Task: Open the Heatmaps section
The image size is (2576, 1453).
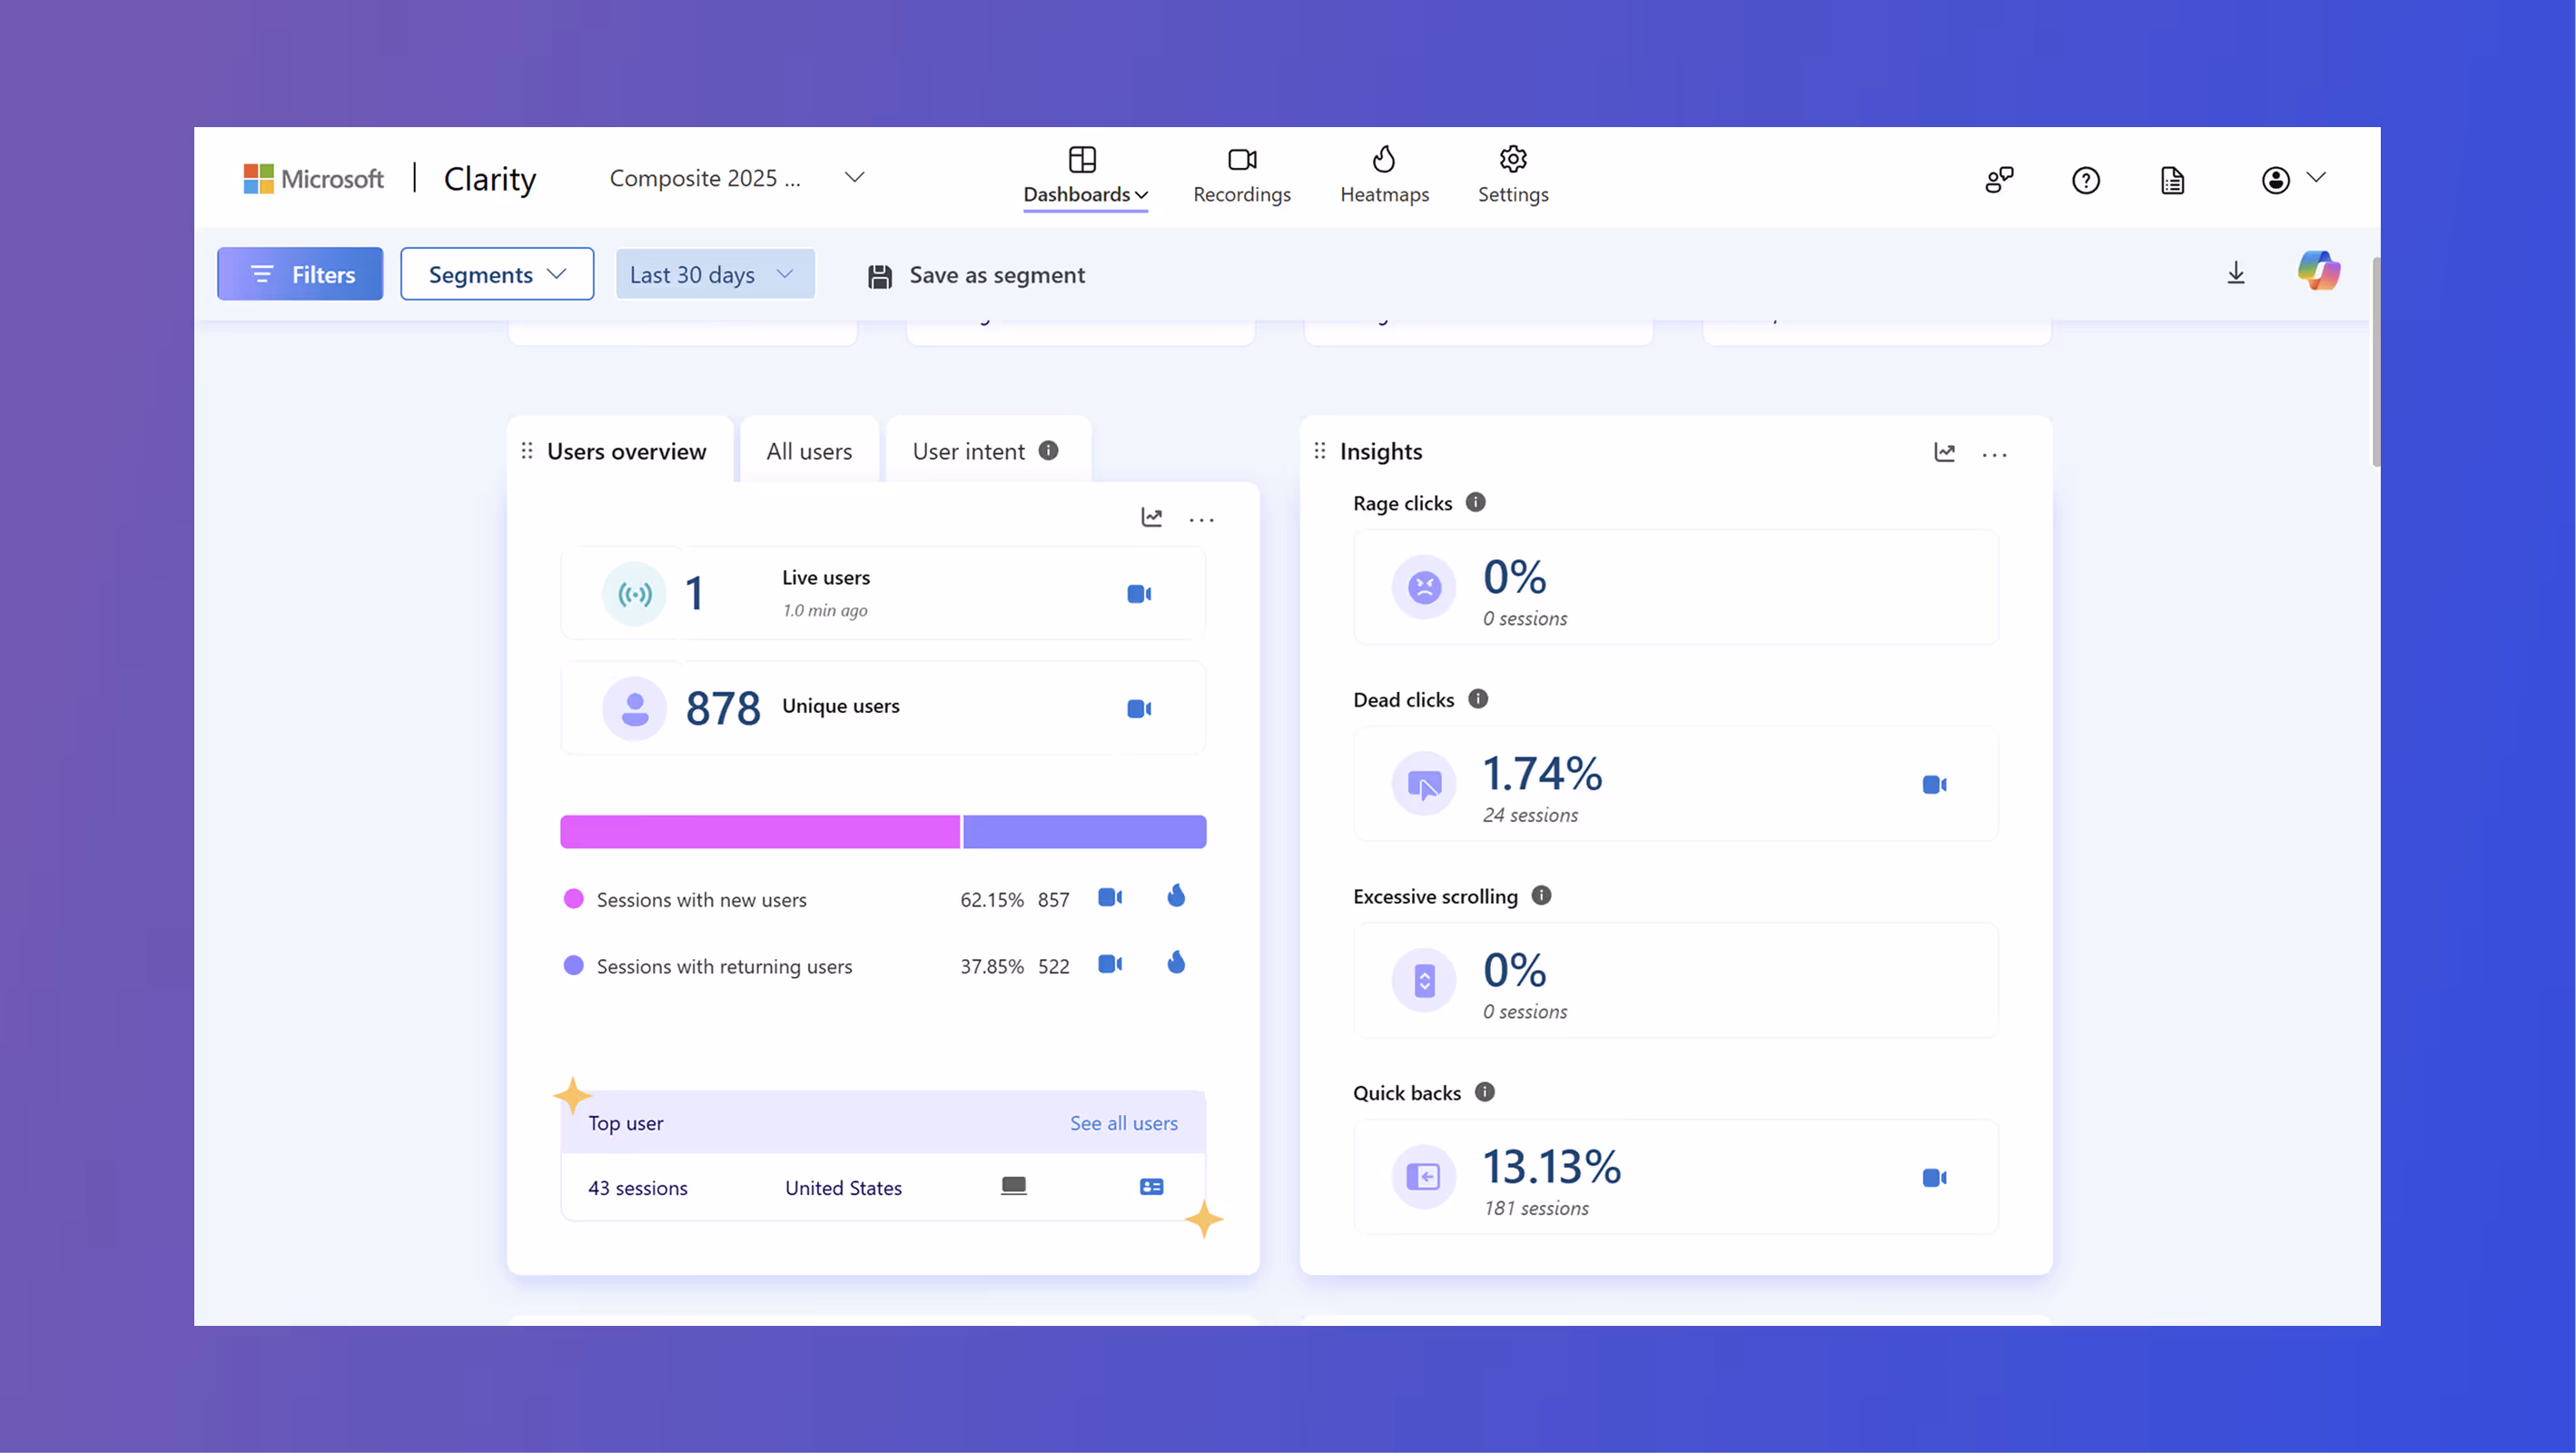Action: point(1384,176)
